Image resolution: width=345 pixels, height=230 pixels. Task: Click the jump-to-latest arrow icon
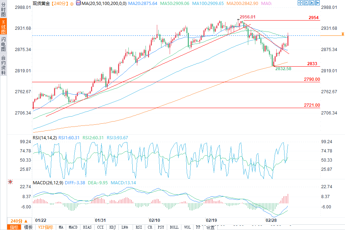317,3
